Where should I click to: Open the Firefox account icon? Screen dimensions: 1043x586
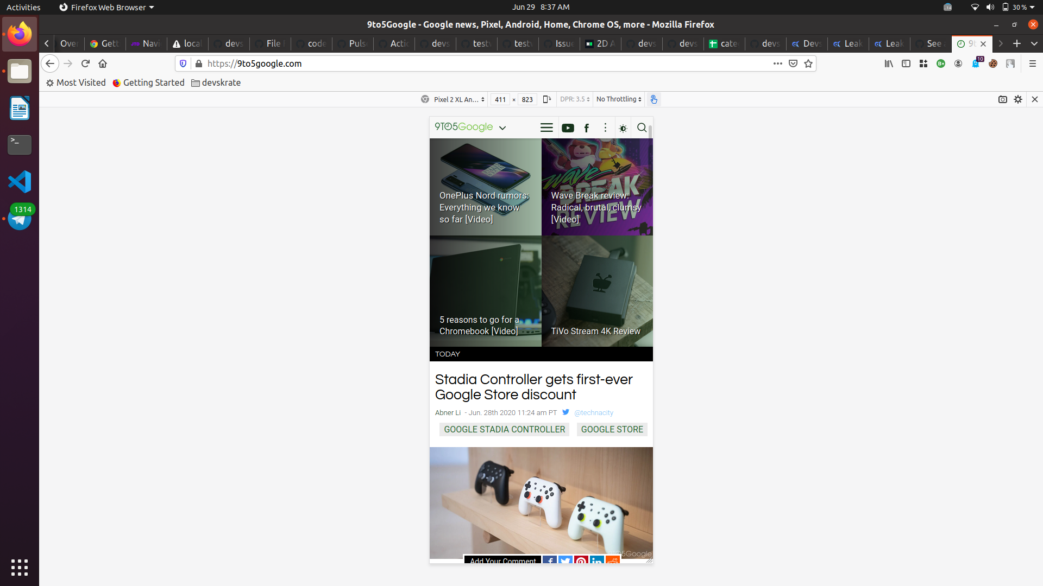pyautogui.click(x=958, y=63)
